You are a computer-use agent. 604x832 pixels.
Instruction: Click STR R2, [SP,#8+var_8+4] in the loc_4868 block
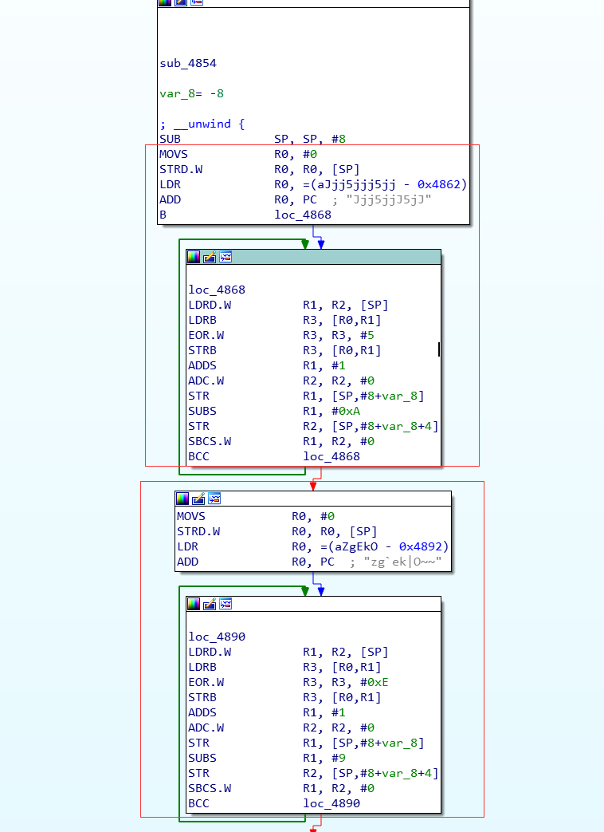(314, 426)
